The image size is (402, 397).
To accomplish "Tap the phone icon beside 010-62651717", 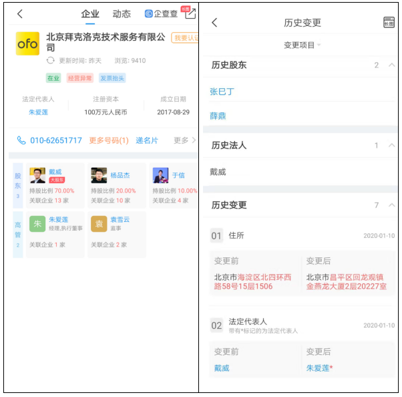I will 21,140.
